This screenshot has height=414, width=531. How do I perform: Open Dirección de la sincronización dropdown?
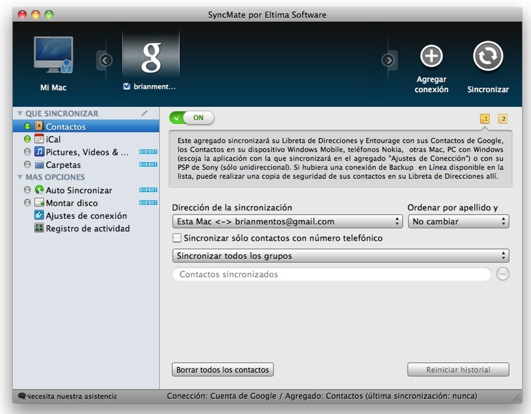pos(288,222)
